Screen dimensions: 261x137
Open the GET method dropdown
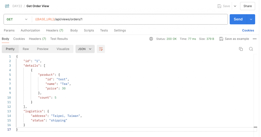[x=17, y=19]
